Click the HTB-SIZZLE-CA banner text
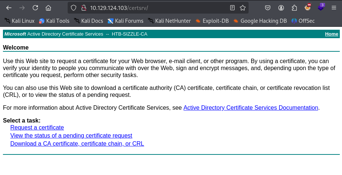The height and width of the screenshot is (175, 342). pos(129,34)
